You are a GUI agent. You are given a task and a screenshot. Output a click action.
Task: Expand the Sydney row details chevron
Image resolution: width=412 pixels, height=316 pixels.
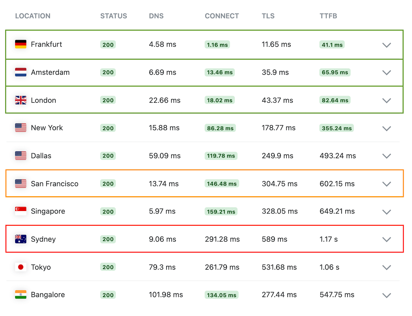click(x=387, y=239)
